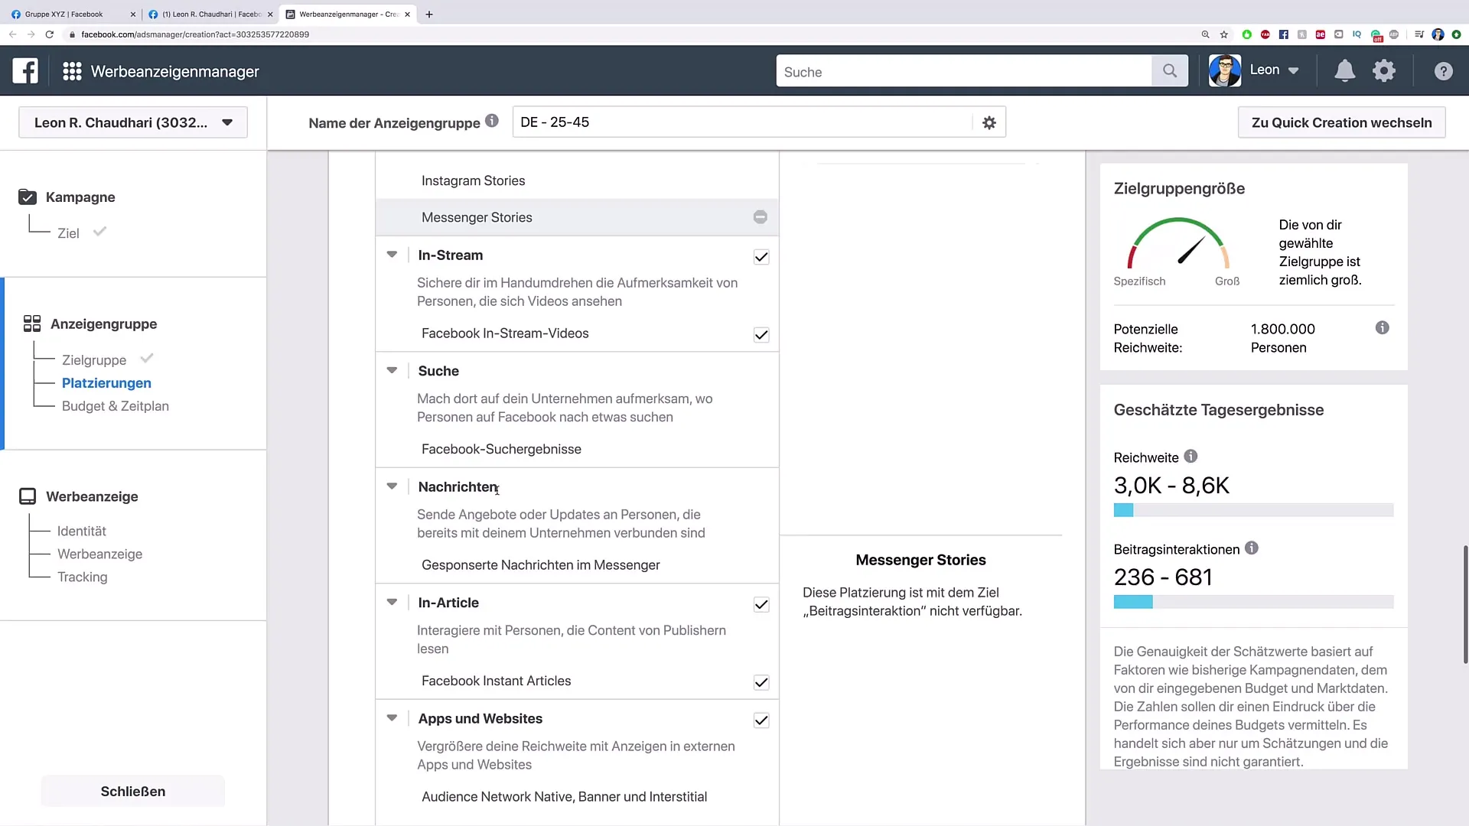Click the Messenger Stories minus icon
The image size is (1469, 826).
(761, 217)
